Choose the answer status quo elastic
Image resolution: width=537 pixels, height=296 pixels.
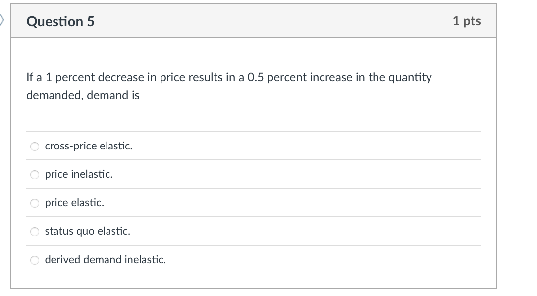click(x=87, y=231)
